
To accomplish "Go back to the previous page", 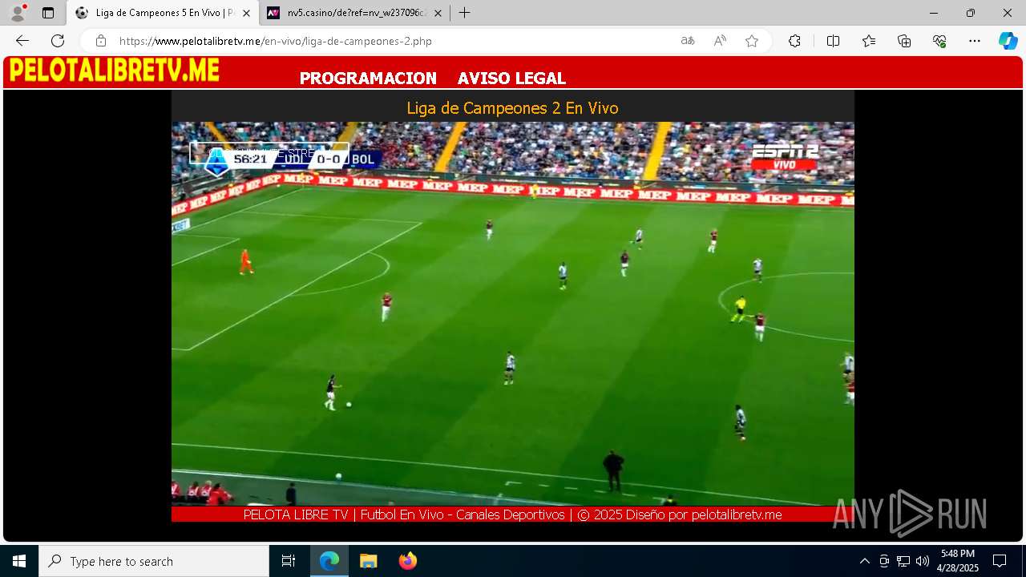I will [x=22, y=41].
